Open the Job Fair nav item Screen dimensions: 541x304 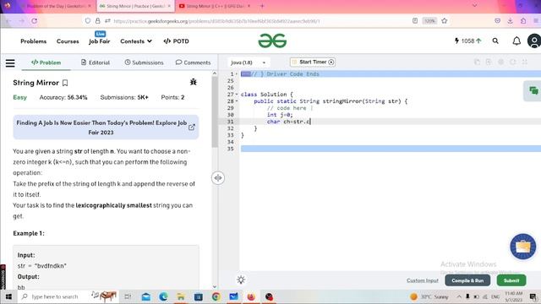(x=100, y=41)
